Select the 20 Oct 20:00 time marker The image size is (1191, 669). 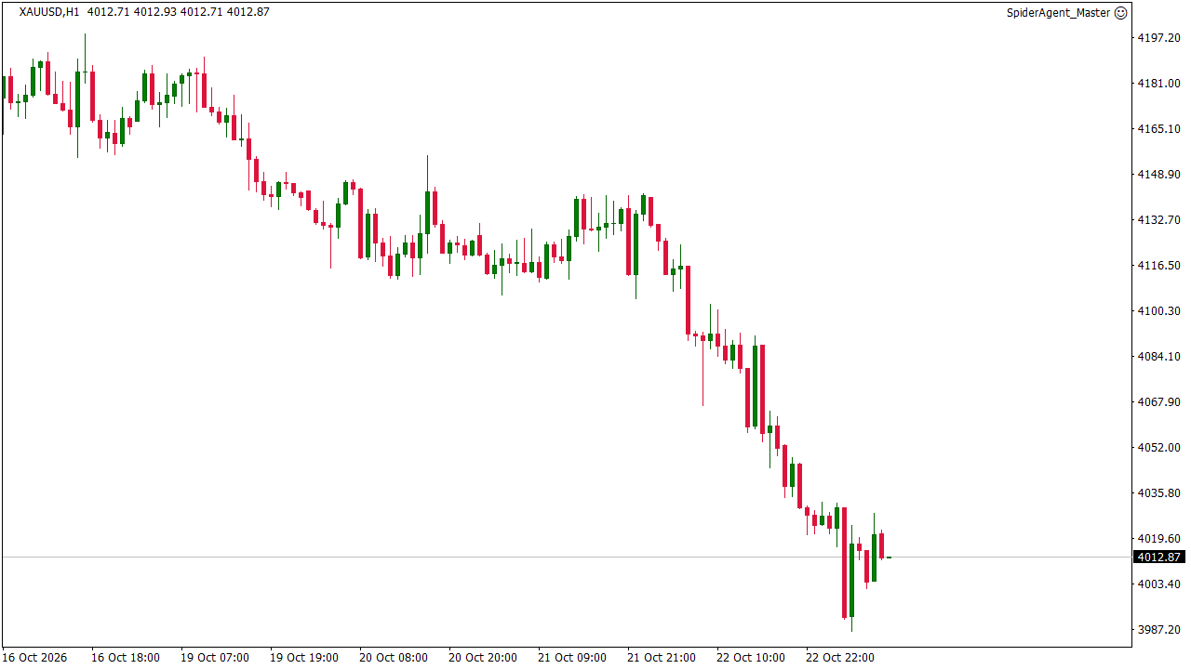click(x=483, y=658)
